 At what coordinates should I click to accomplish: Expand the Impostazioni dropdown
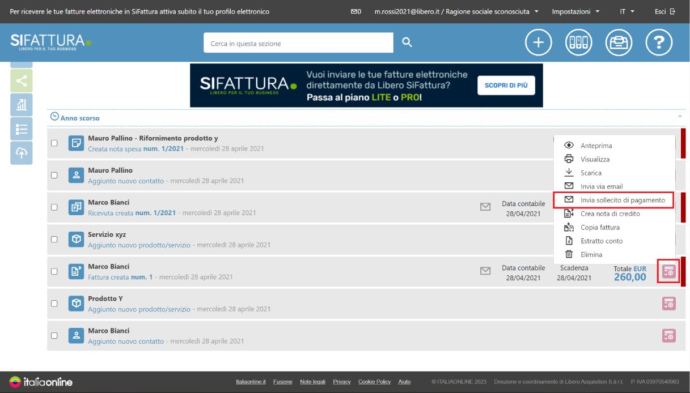(x=575, y=11)
